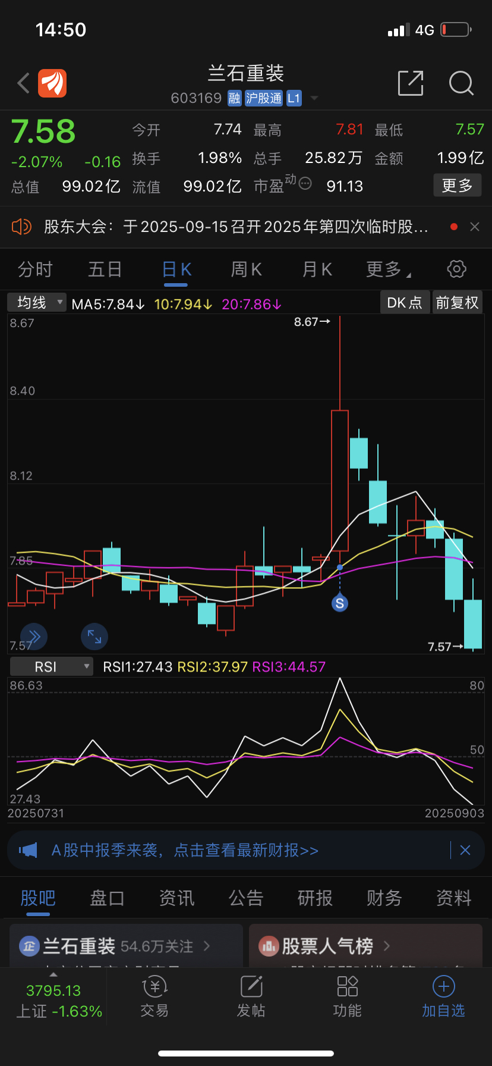Switch to the 盘口 tab
492x1066 pixels.
click(107, 898)
